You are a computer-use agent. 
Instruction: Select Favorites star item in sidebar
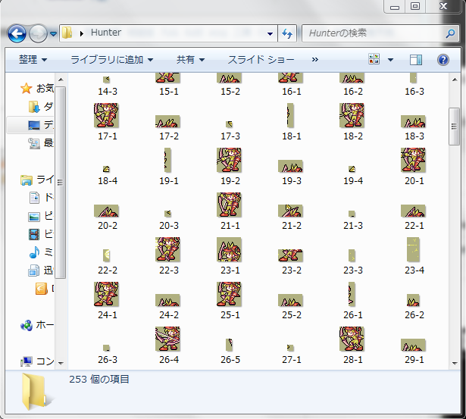click(x=37, y=88)
